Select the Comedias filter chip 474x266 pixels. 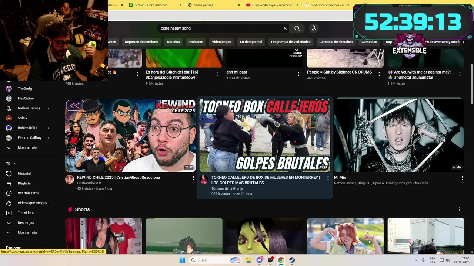point(369,42)
